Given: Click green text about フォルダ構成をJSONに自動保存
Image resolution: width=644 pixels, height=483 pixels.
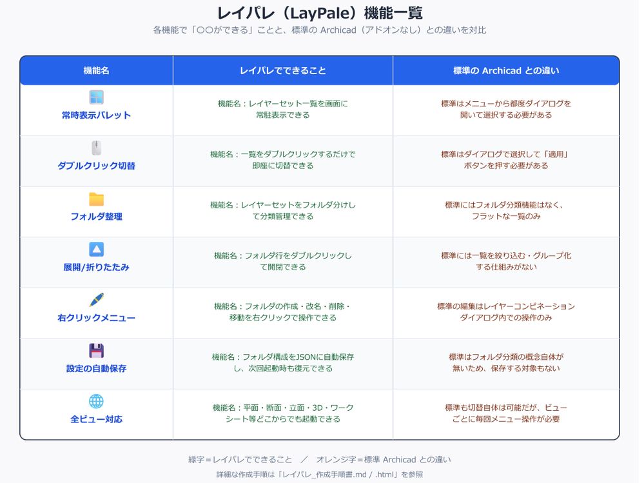Looking at the screenshot, I should 283,362.
